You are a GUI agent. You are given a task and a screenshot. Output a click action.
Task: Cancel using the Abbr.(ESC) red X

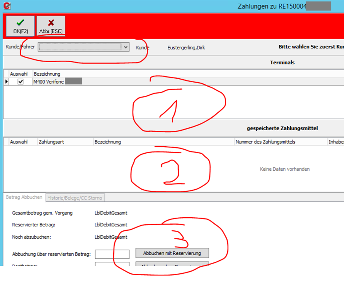[51, 26]
